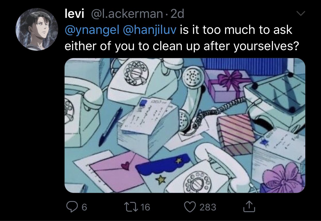321x221 pixels.
Task: Expand the tweet options chevron
Action: point(301,13)
